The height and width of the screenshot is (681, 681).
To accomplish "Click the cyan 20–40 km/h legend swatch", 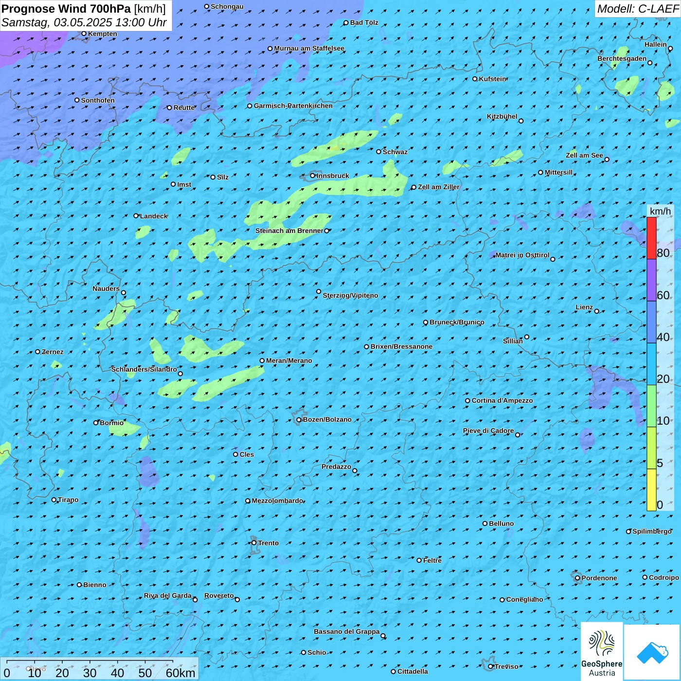I will 651,364.
